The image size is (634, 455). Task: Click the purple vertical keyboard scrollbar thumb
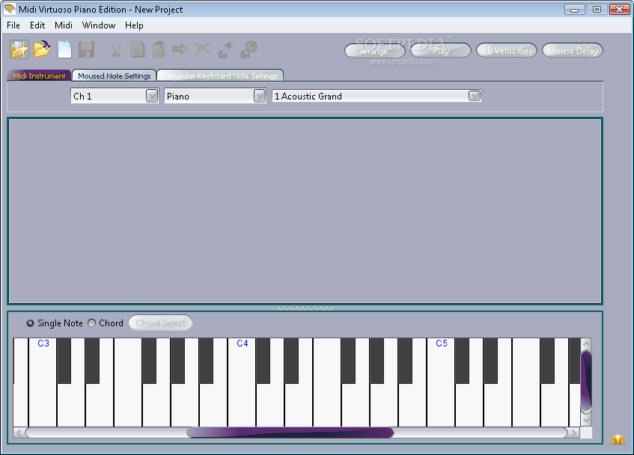point(586,382)
